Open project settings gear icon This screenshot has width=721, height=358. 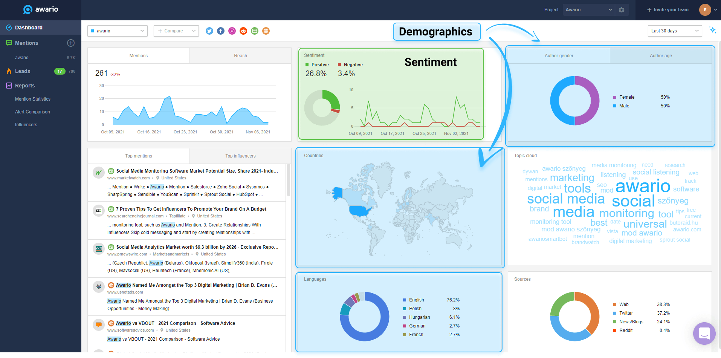pos(622,10)
